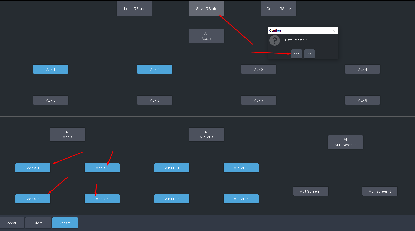Toggle Media 1 selection

tap(33, 168)
